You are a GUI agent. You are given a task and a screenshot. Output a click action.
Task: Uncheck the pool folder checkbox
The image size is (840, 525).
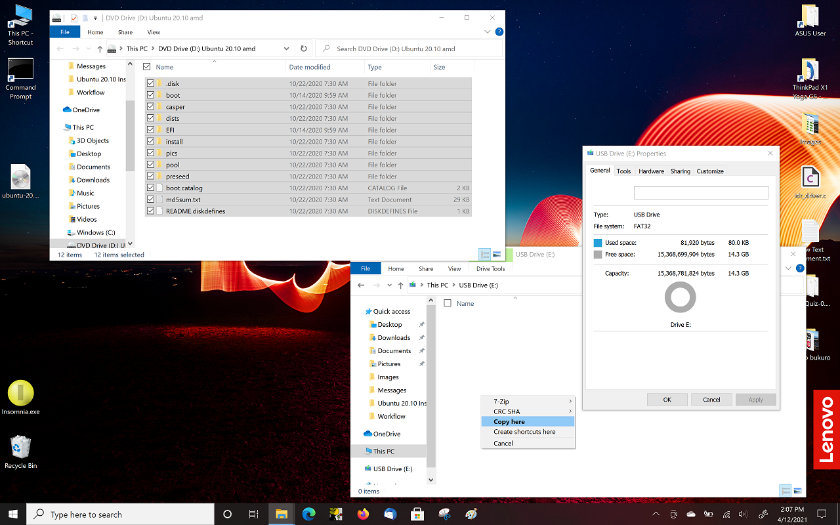click(151, 165)
